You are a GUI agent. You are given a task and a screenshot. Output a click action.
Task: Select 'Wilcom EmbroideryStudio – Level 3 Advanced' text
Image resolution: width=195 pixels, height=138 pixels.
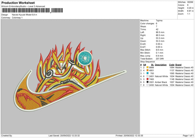(x=23, y=7)
